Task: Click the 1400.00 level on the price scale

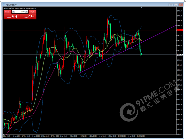Action: click(180, 60)
